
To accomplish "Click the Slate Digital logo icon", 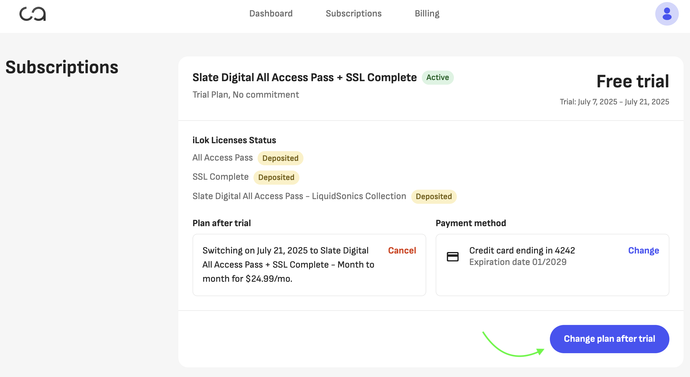I will (x=33, y=14).
